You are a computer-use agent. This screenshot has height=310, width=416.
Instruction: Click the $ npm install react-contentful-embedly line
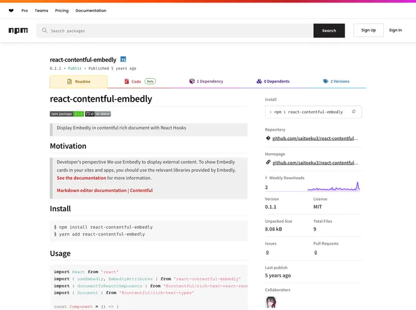click(x=103, y=227)
